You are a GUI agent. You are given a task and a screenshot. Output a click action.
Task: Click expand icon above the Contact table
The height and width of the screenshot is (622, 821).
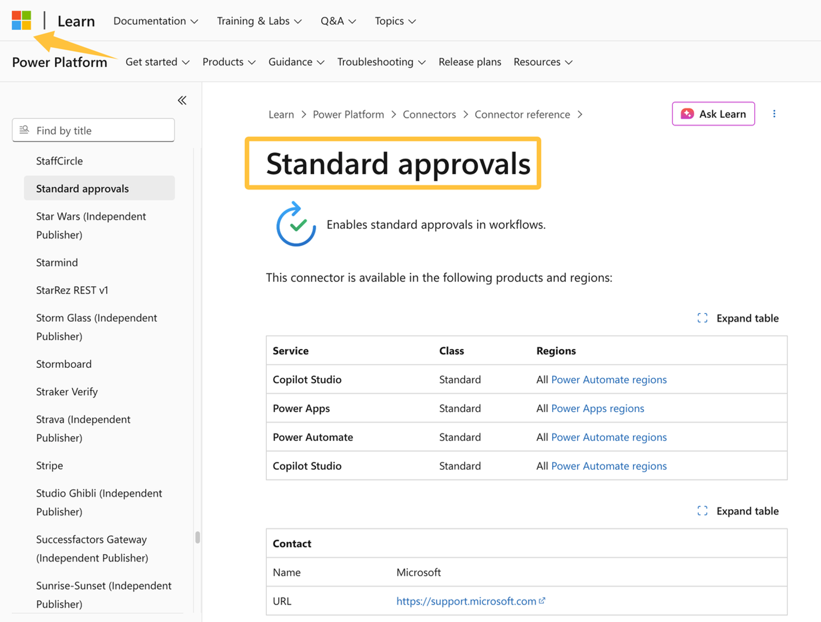point(702,511)
